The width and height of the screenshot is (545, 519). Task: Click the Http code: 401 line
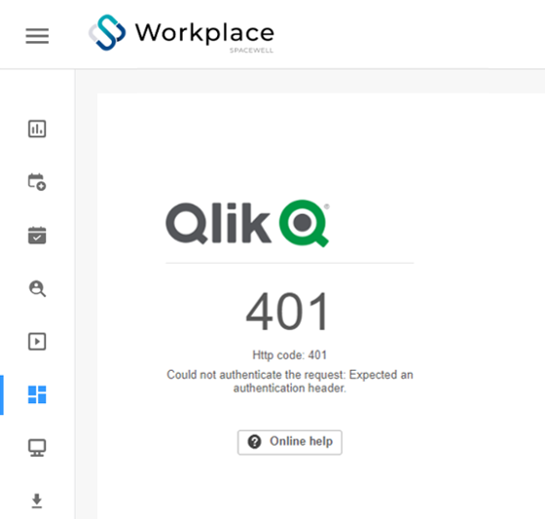pyautogui.click(x=290, y=354)
